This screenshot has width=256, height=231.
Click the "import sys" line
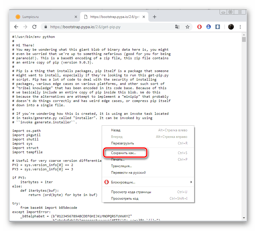[22, 144]
